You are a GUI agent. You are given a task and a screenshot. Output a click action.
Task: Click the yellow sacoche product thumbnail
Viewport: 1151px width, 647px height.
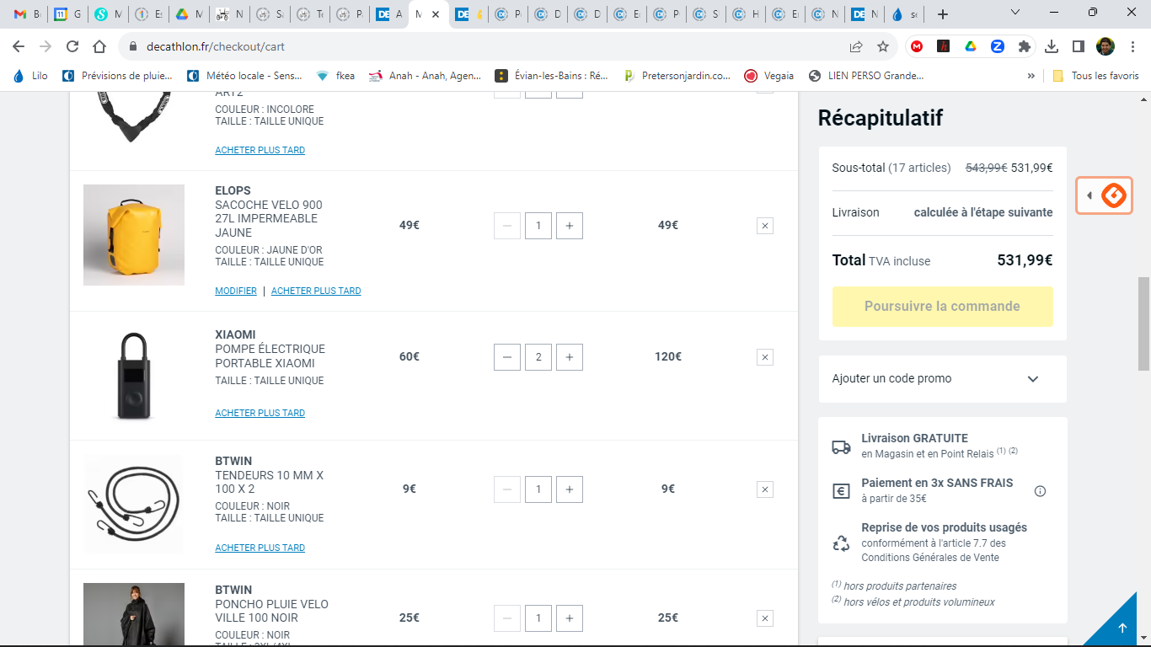[134, 235]
